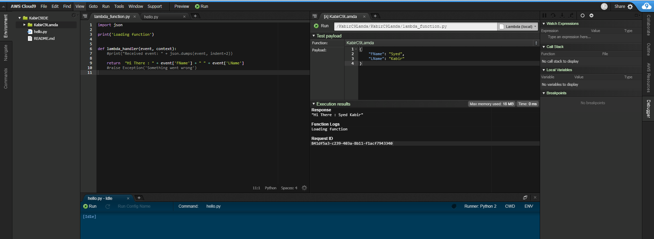Open the Collaborate side panel

click(648, 25)
